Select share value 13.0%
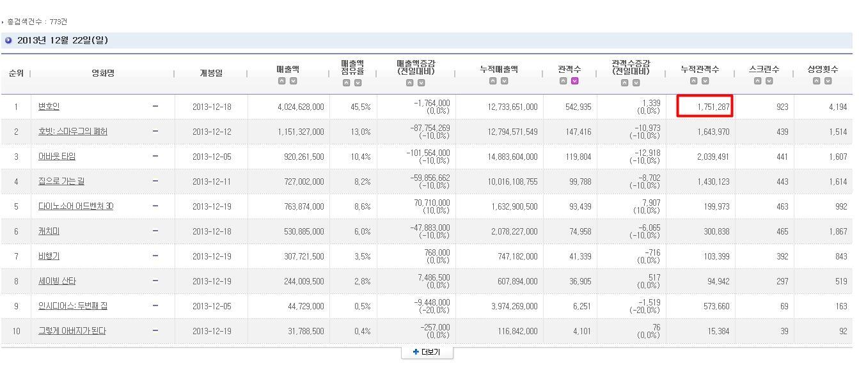 pyautogui.click(x=360, y=132)
